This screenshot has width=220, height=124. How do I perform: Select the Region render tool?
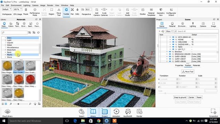coord(52,11)
